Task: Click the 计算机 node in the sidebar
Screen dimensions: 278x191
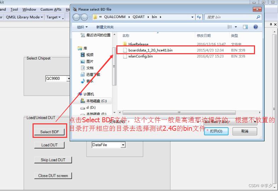Action: (x=86, y=94)
